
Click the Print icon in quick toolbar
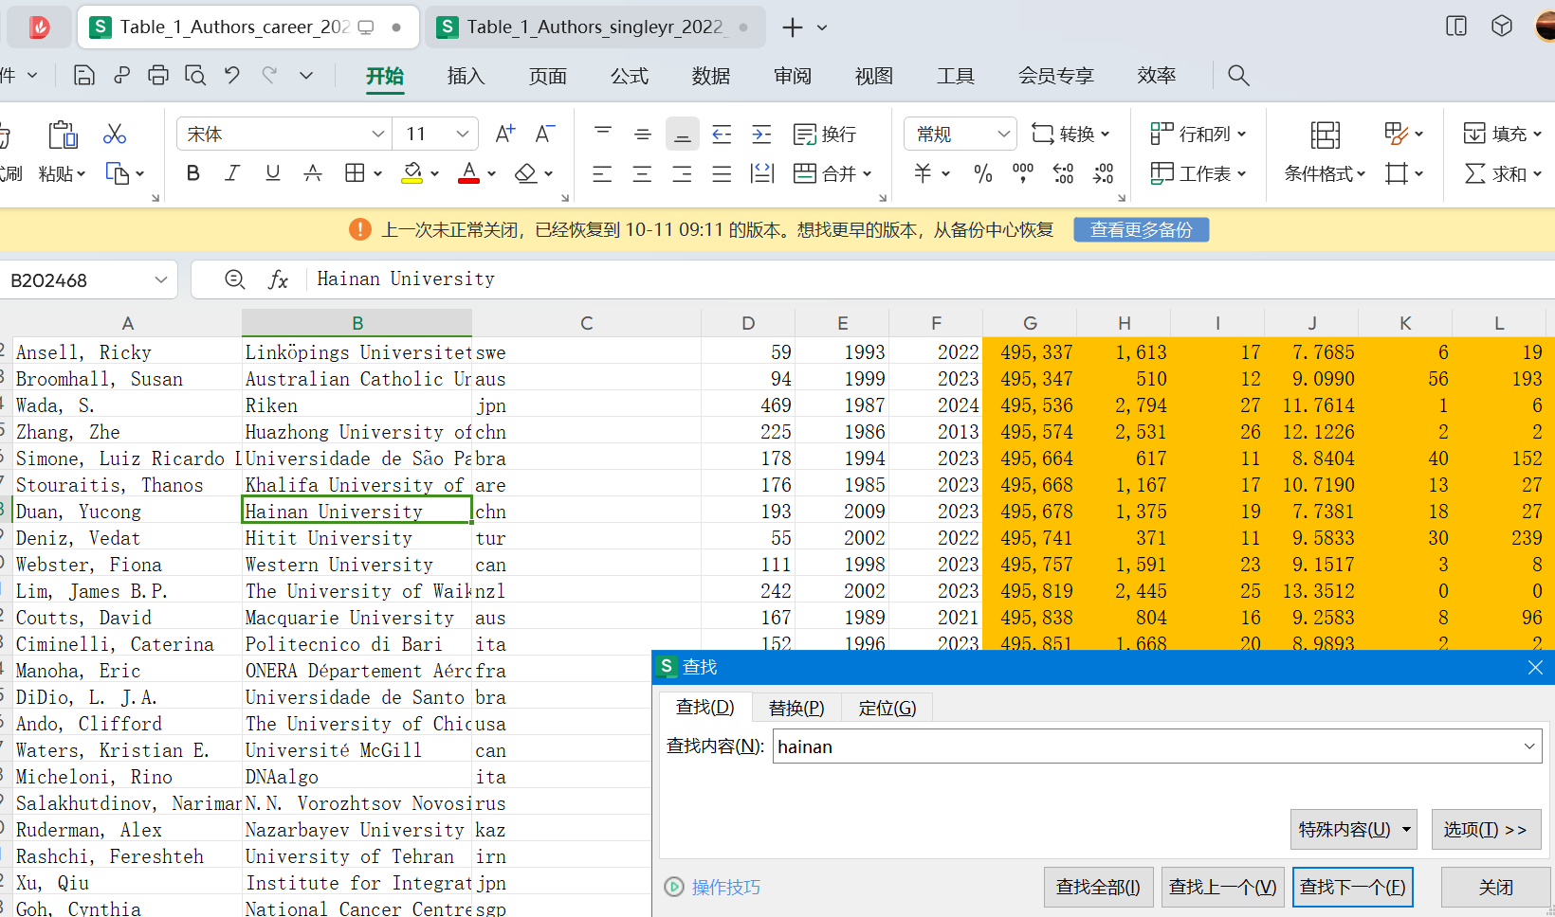pos(158,76)
